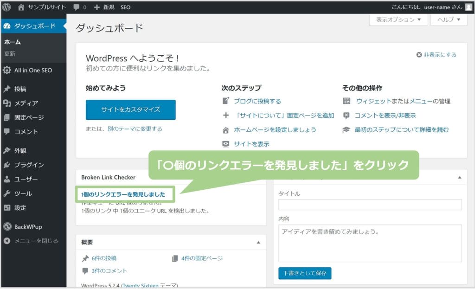The width and height of the screenshot is (475, 289).
Task: Click the user avatar in admin bar
Action: (469, 7)
